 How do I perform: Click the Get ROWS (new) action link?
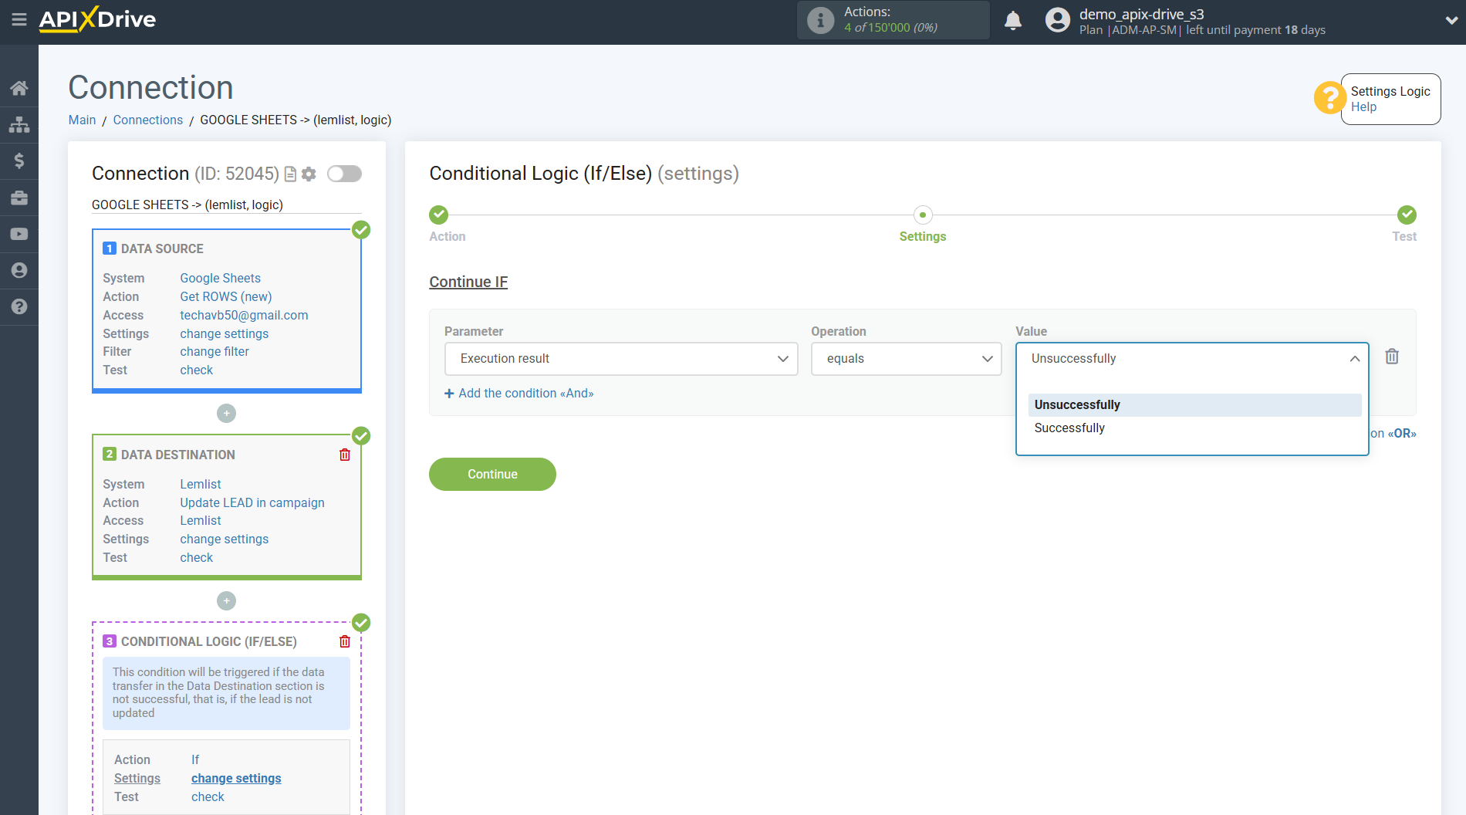(x=226, y=296)
